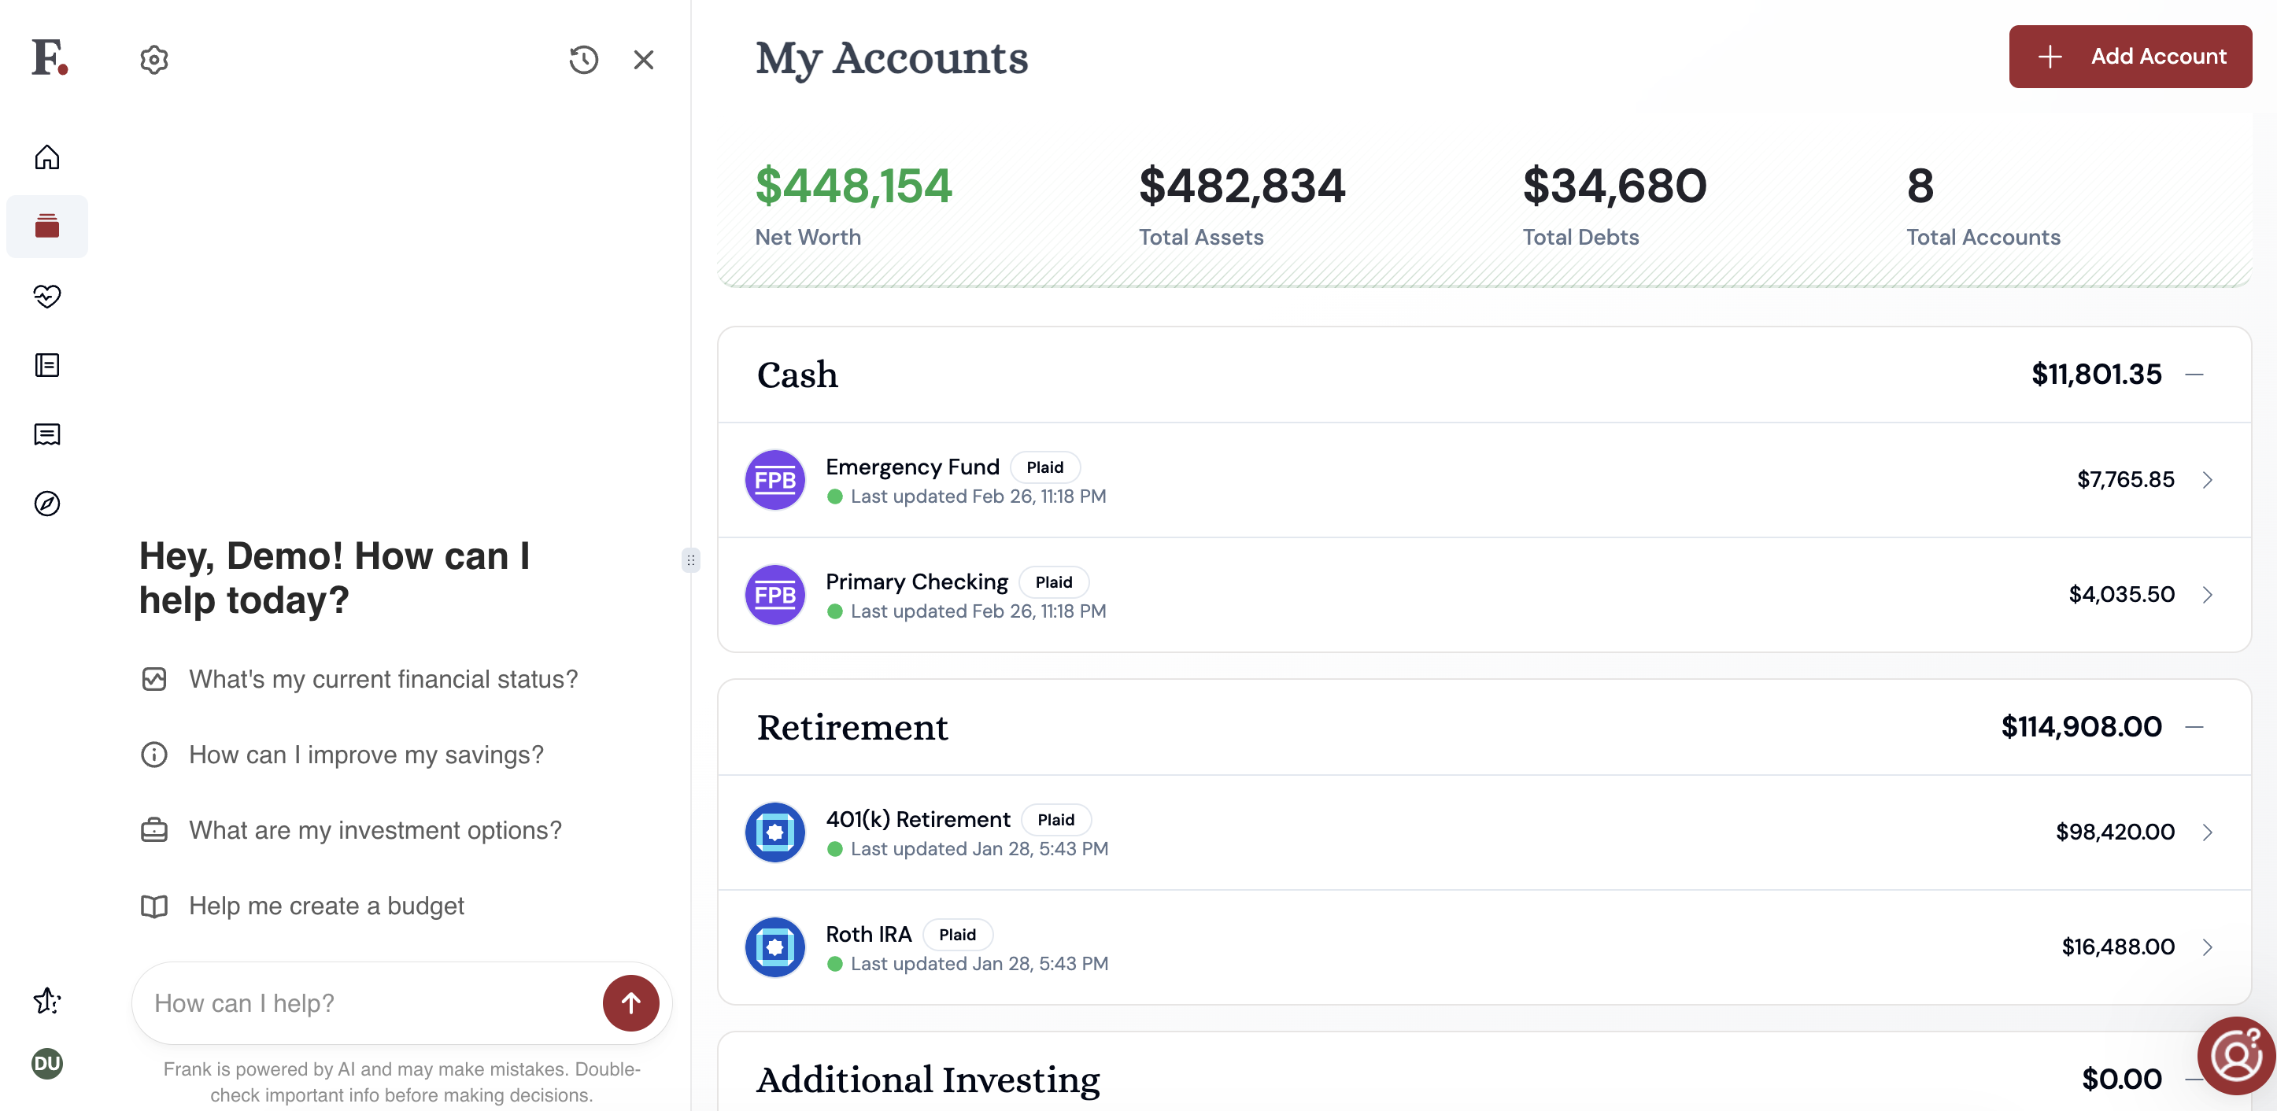
Task: Collapse the Retirement section
Action: pyautogui.click(x=2194, y=726)
